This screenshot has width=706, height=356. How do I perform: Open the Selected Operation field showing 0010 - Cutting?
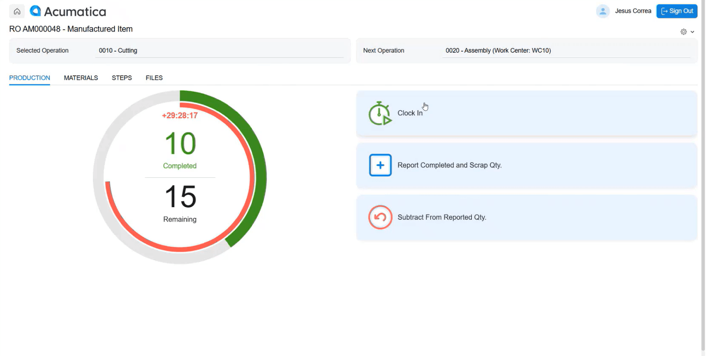pos(220,51)
